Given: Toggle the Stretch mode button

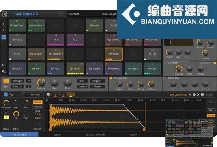Looking at the screenshot, I should point(38,102).
